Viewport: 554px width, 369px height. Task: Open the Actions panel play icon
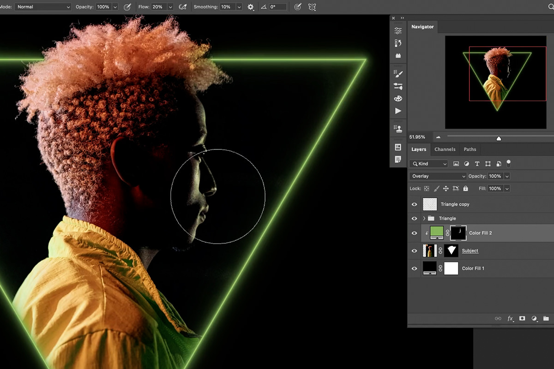click(x=398, y=111)
